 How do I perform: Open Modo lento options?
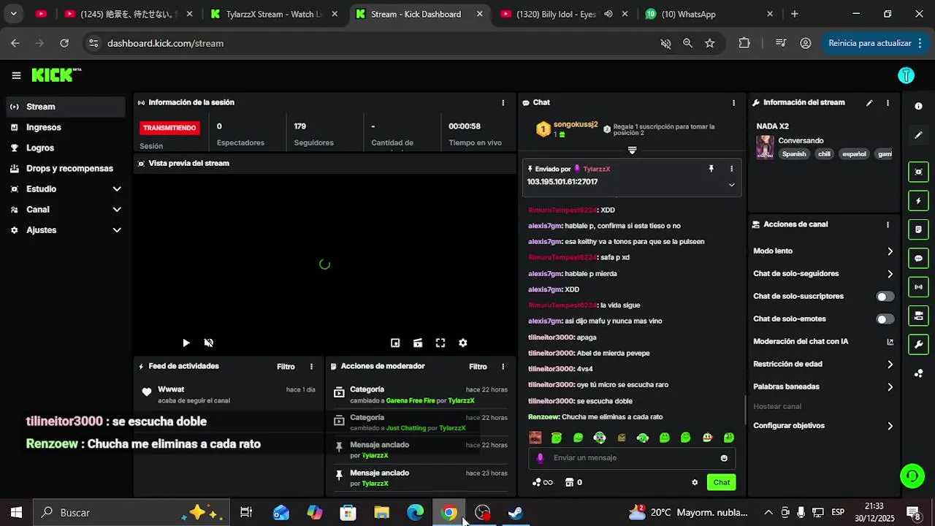tap(823, 251)
